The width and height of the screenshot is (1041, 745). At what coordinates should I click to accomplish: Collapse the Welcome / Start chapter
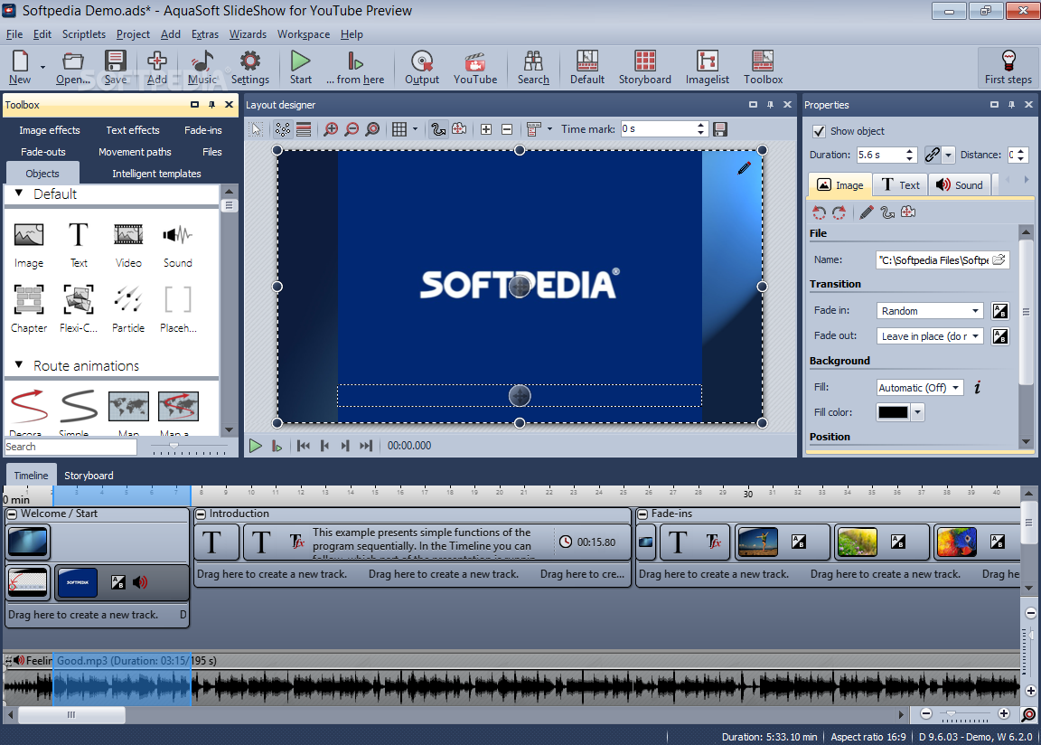click(11, 514)
